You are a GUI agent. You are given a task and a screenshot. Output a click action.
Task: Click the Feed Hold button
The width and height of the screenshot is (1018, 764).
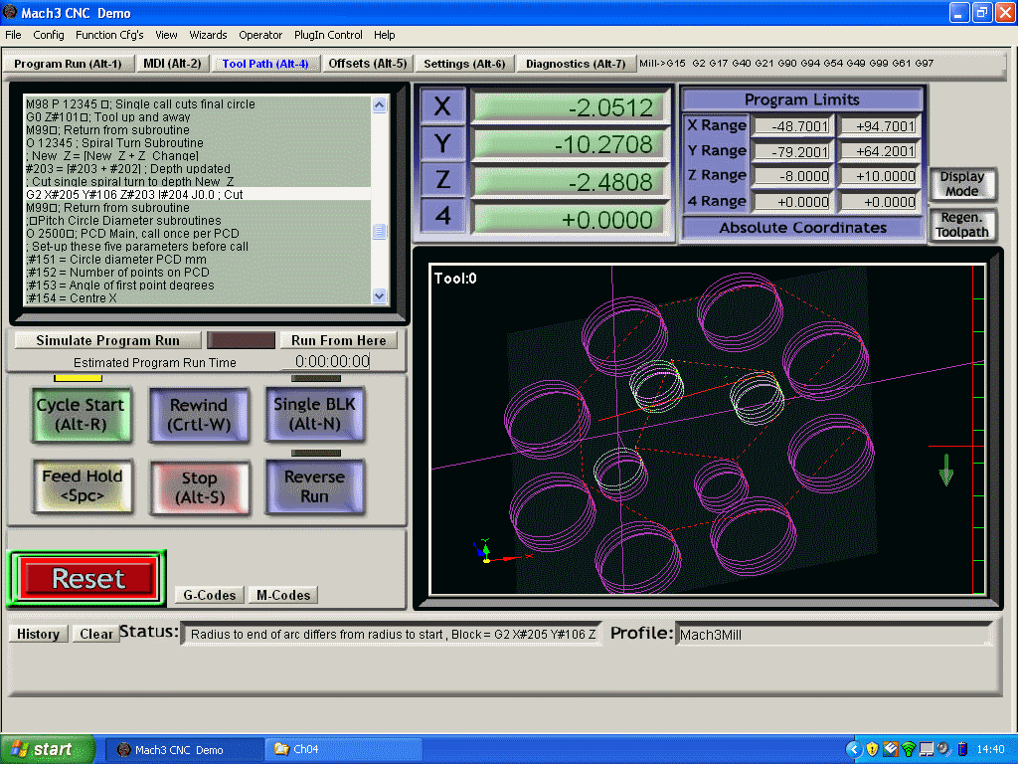tap(83, 485)
